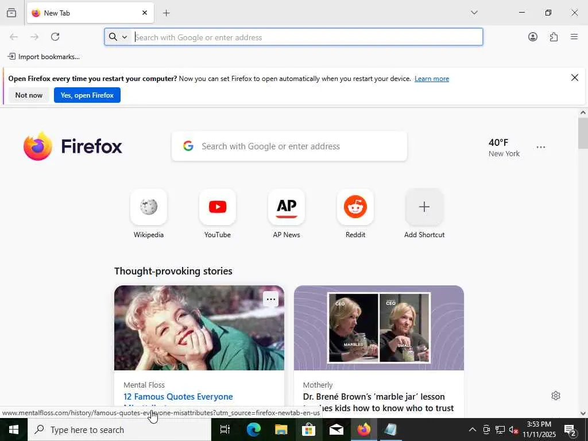Focus the Google search box on page
The height and width of the screenshot is (441, 588).
click(289, 146)
